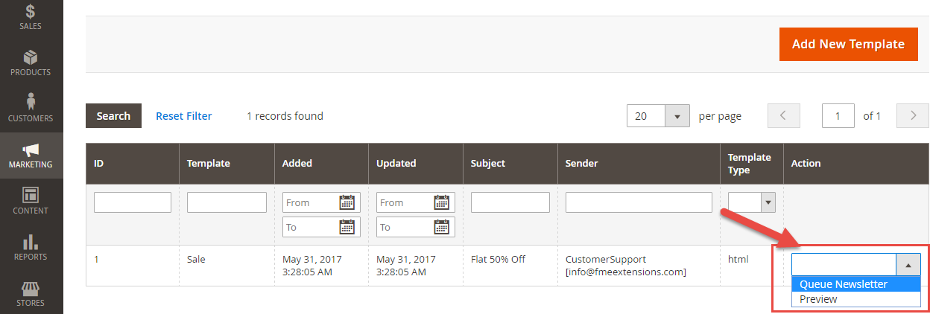Select the Marketing megaphone icon
Viewport: 930px width, 314px height.
point(31,150)
